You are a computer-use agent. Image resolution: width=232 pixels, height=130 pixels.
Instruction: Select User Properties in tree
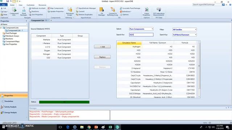coord(11,44)
